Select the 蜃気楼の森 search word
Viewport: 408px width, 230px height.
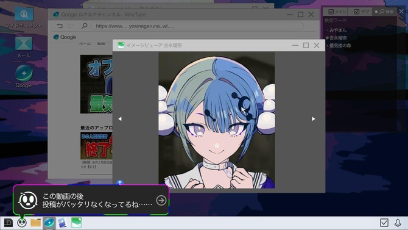[x=340, y=45]
